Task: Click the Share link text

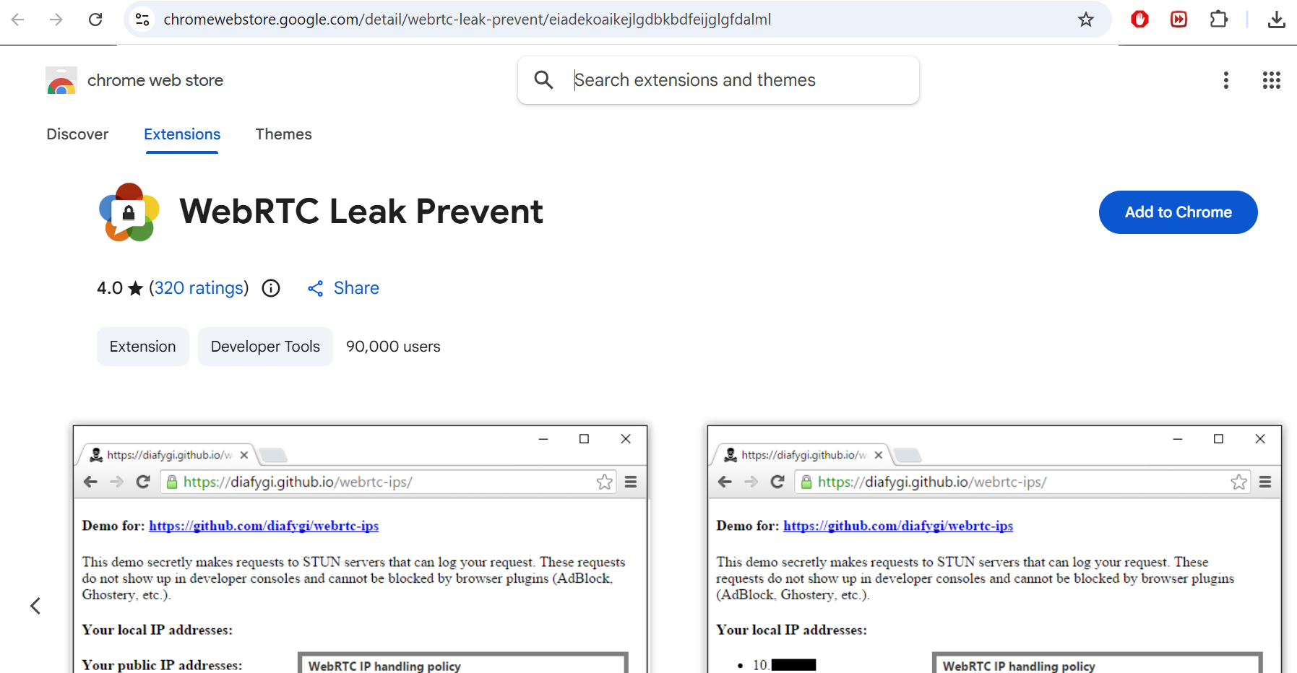Action: pyautogui.click(x=356, y=288)
